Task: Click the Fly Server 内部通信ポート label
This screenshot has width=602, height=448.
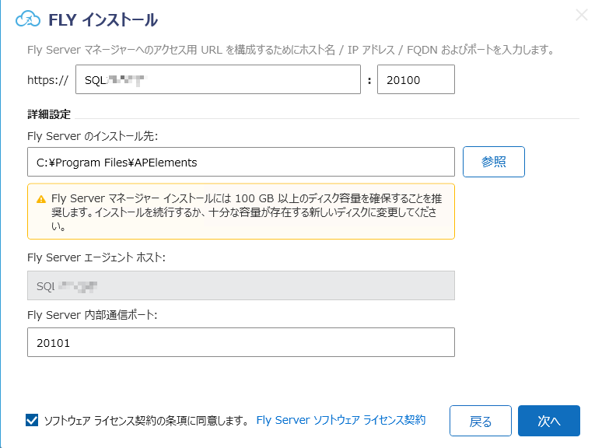Action: [x=92, y=315]
